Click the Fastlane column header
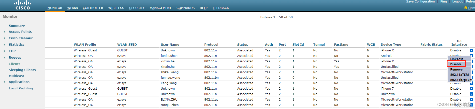 (x=341, y=45)
